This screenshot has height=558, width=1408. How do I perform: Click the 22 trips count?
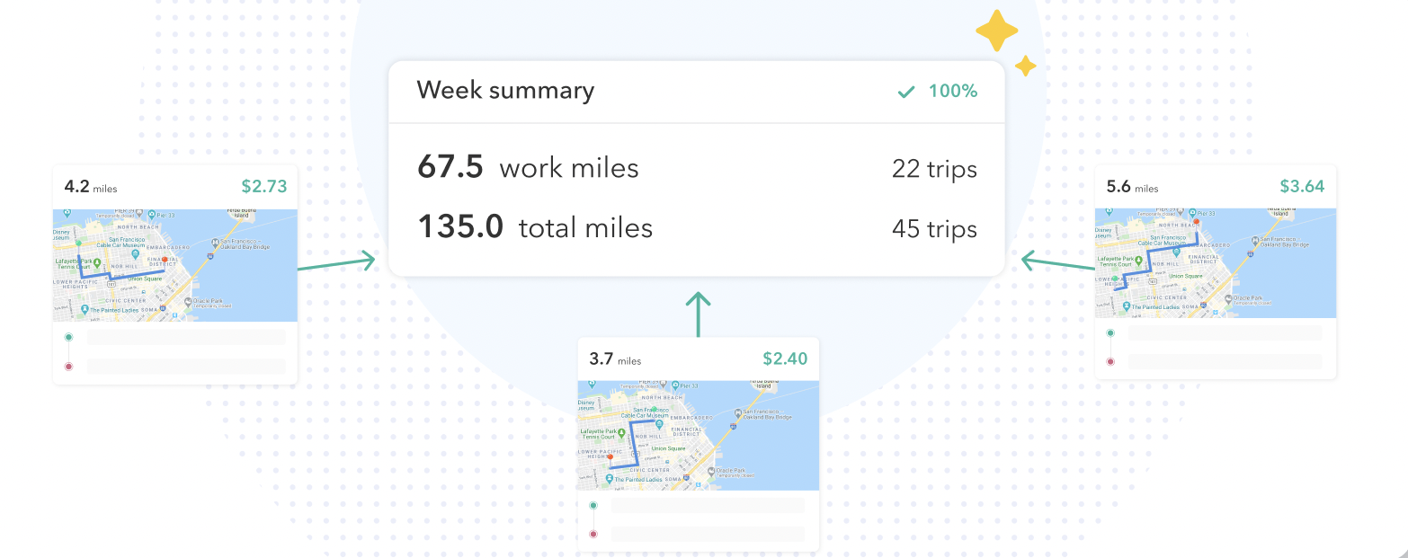pos(934,169)
